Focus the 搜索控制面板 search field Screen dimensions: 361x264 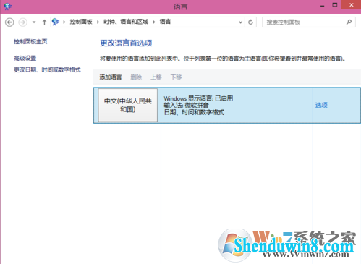(x=309, y=22)
